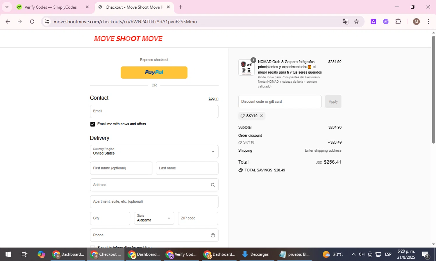
Task: Open the Chrome profile avatar M
Action: pyautogui.click(x=416, y=21)
